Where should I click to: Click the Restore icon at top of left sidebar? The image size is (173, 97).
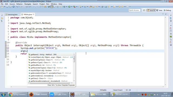pos(2,15)
